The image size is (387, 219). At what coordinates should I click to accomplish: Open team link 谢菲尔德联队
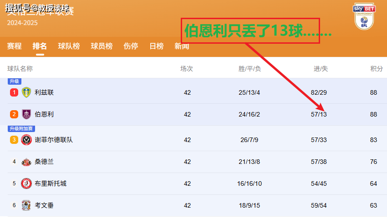(54, 140)
